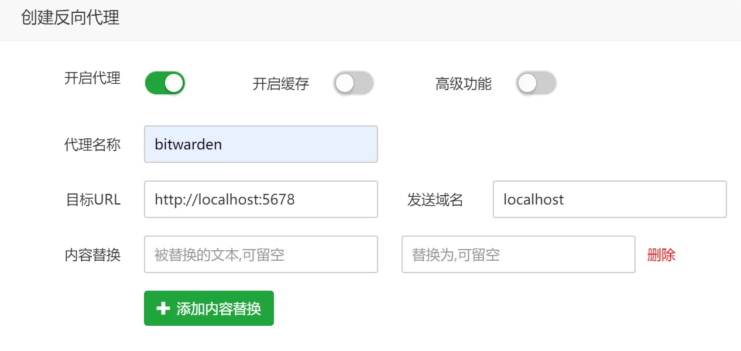Click the 添加内容替换 button text

click(218, 309)
